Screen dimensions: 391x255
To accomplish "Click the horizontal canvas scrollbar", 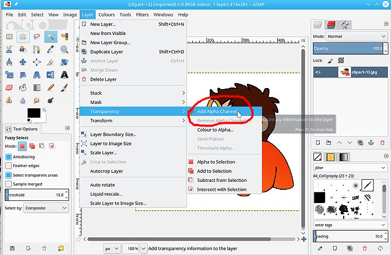I will click(x=179, y=239).
